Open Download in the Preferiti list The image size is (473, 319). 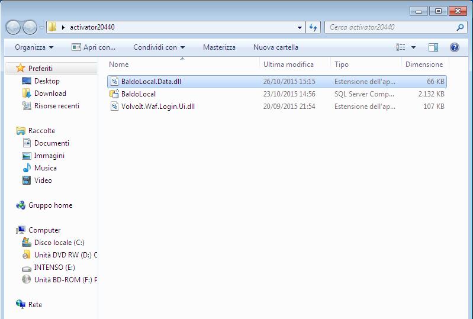(x=50, y=94)
